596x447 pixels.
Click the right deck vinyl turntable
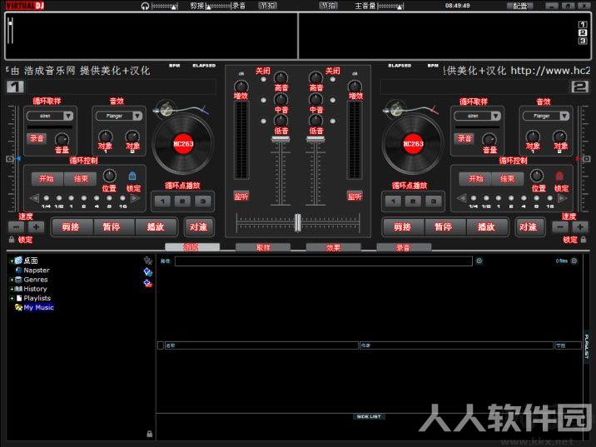click(x=413, y=144)
